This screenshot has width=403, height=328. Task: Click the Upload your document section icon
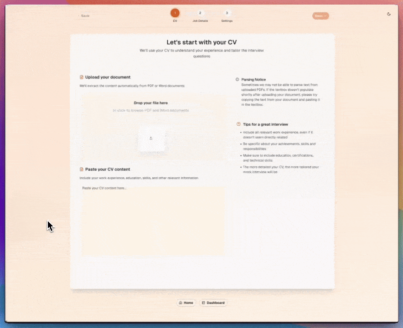pos(82,77)
